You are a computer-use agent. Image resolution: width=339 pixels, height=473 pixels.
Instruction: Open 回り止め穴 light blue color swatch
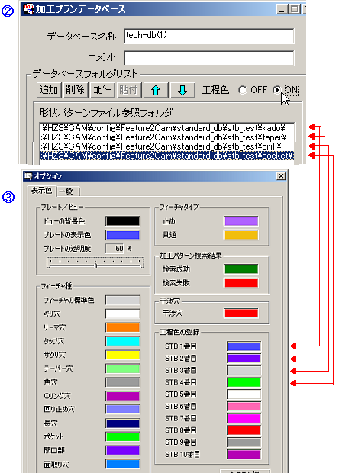(x=123, y=410)
